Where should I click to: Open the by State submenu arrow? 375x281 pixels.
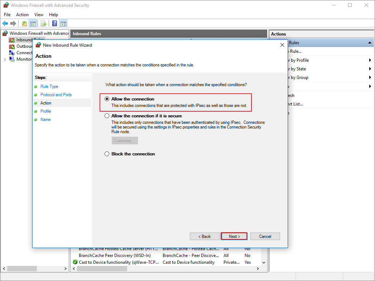click(370, 69)
